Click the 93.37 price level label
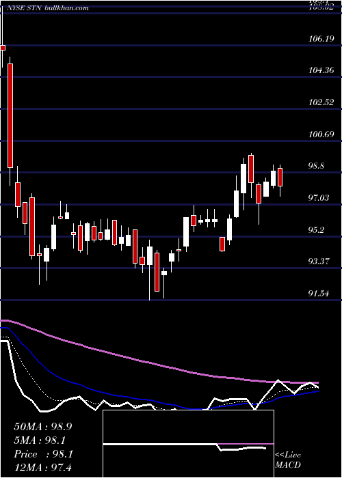The image size is (342, 478). pyautogui.click(x=319, y=262)
